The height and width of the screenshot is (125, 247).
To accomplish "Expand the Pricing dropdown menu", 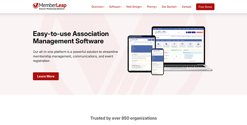I will (152, 7).
